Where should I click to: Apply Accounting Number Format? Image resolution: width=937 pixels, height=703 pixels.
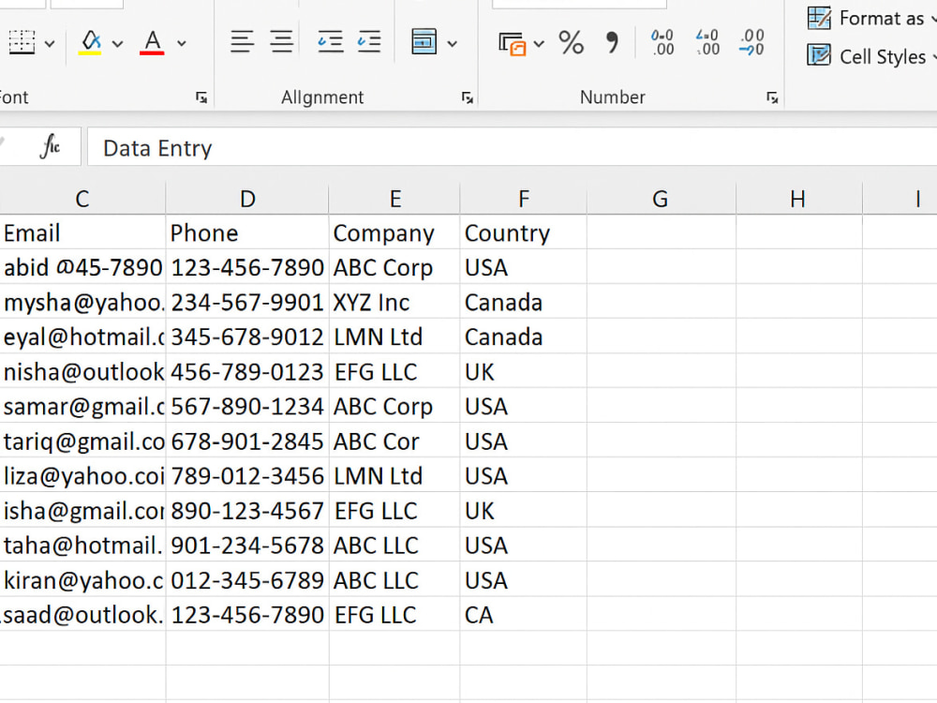tap(513, 44)
